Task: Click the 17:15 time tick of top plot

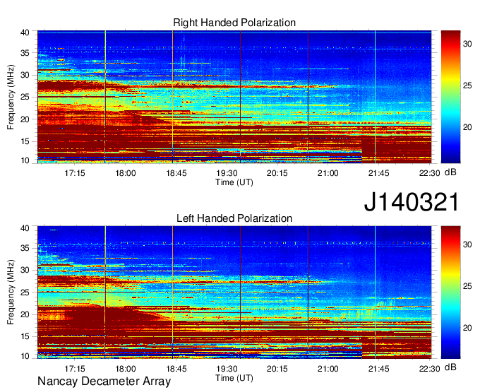Action: pos(74,173)
